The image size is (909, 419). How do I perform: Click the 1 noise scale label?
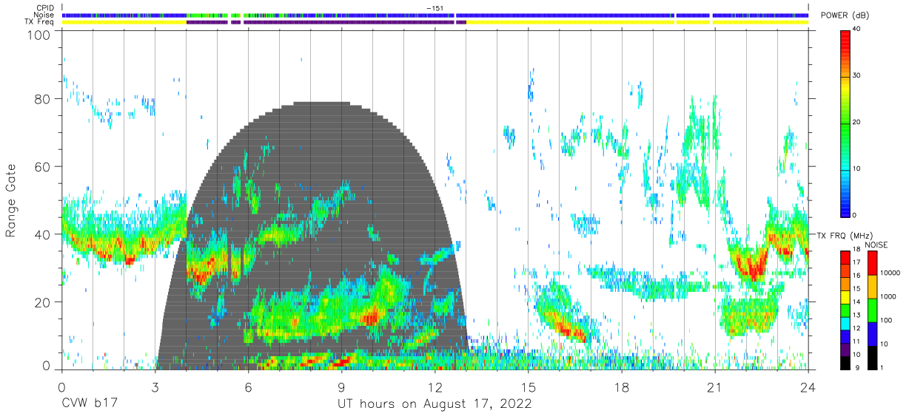point(882,368)
